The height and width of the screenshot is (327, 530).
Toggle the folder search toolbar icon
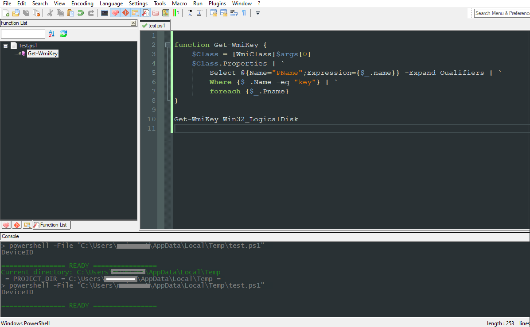(136, 13)
